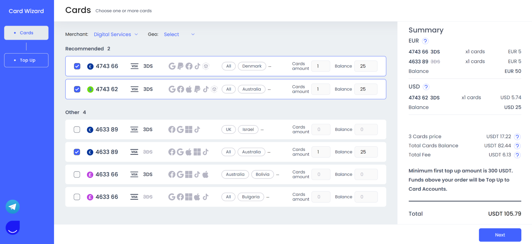This screenshot has width=532, height=244.
Task: Click the Google icon in 4633 89 Australia row
Action: click(180, 152)
